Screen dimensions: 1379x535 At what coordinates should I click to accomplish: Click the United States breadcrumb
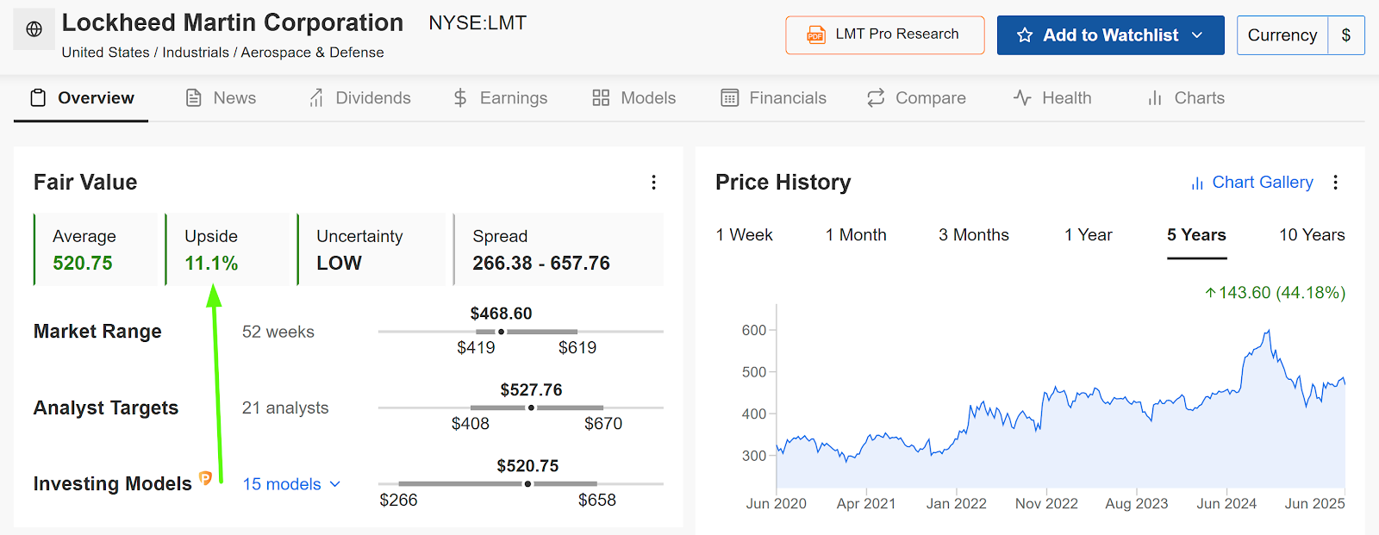[x=105, y=53]
